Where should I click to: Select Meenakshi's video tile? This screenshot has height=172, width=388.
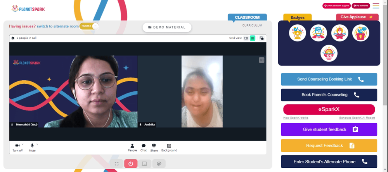pos(73,91)
